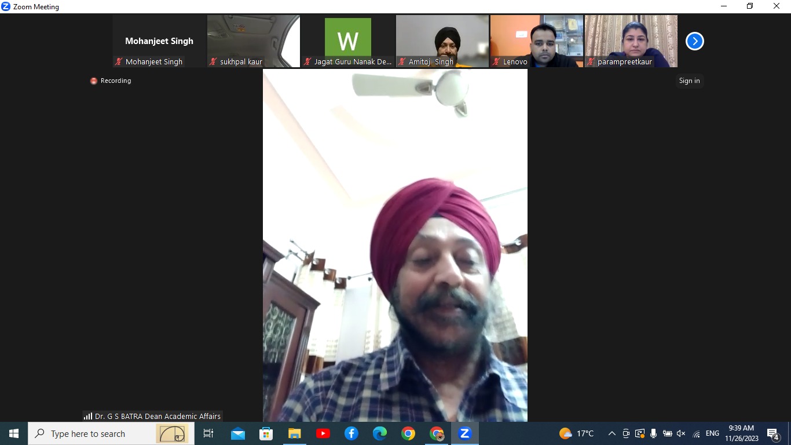791x445 pixels.
Task: Click the muted volume tray icon
Action: 681,433
